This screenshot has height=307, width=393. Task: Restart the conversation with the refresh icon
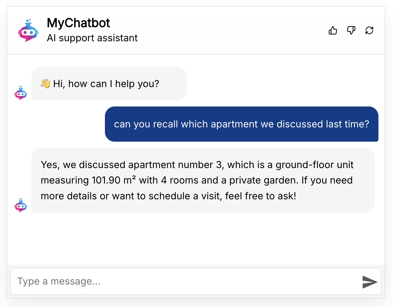(x=369, y=30)
